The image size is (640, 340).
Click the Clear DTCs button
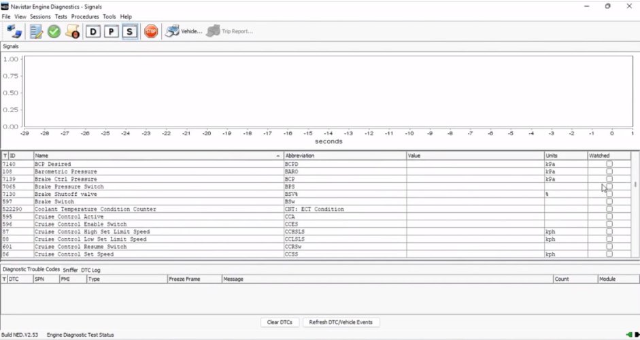point(280,322)
